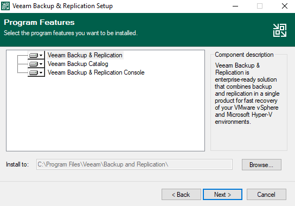Click the drive icon beside Veeam Backup & Replication
This screenshot has height=206, width=295.
[34, 55]
